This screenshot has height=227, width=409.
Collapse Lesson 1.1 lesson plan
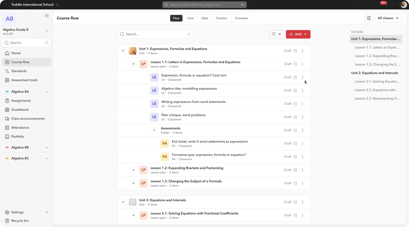(134, 64)
